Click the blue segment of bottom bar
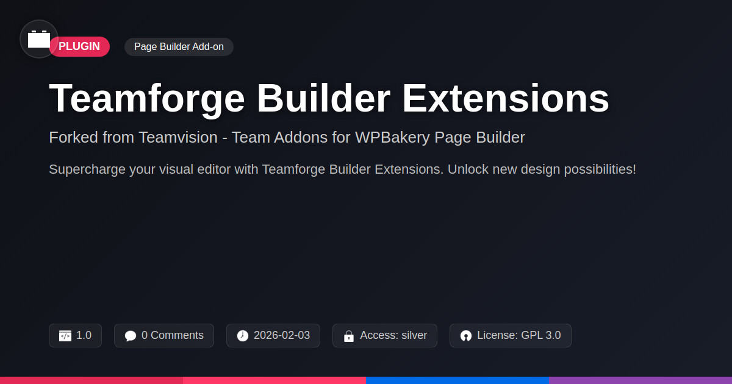The height and width of the screenshot is (384, 732). [x=457, y=380]
